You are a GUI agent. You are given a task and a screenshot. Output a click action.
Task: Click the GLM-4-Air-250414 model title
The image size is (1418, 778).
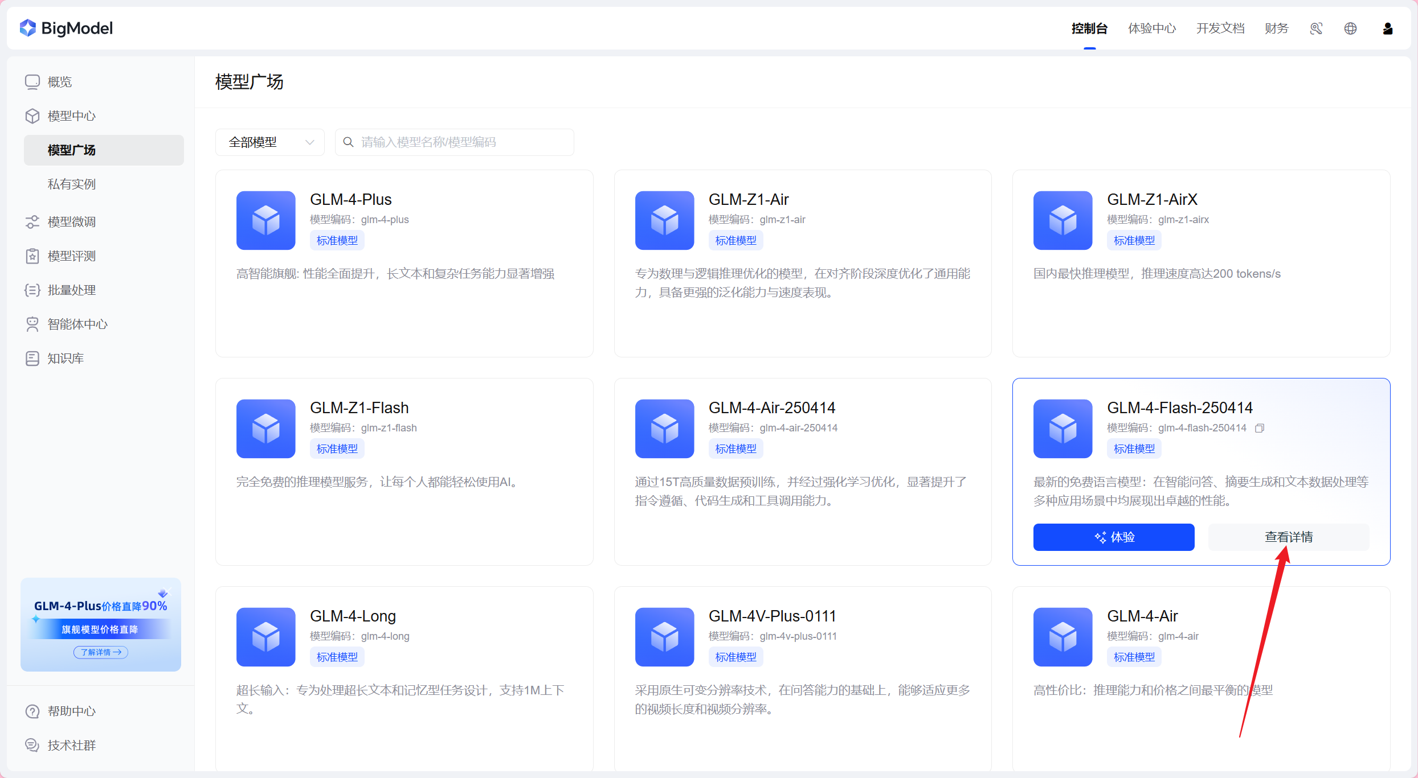tap(772, 408)
